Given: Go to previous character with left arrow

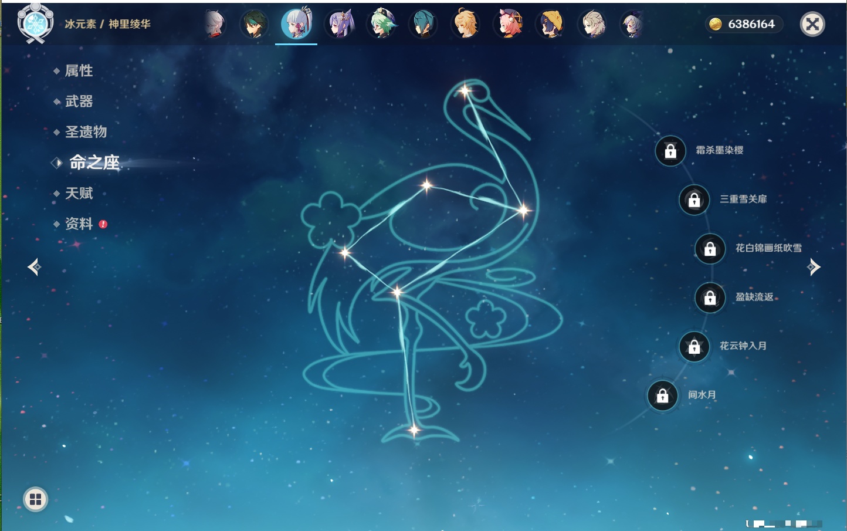Looking at the screenshot, I should (34, 268).
